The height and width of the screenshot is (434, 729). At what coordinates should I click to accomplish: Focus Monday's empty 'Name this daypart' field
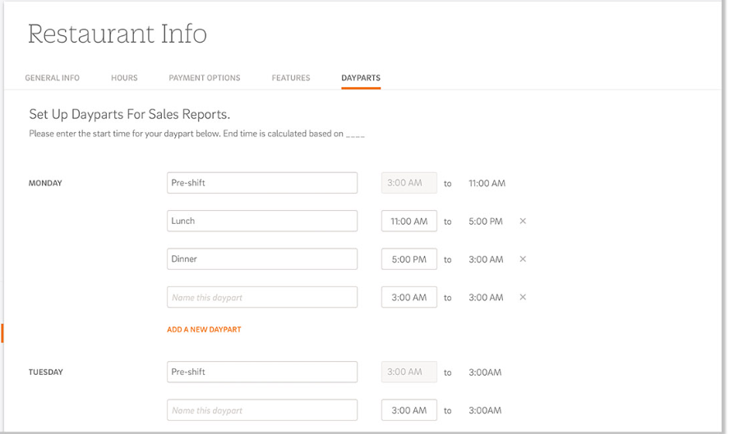[x=261, y=297]
